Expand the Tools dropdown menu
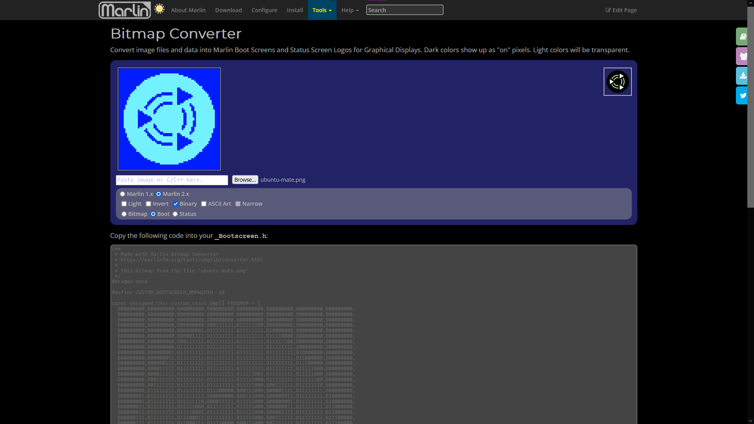 [x=322, y=10]
